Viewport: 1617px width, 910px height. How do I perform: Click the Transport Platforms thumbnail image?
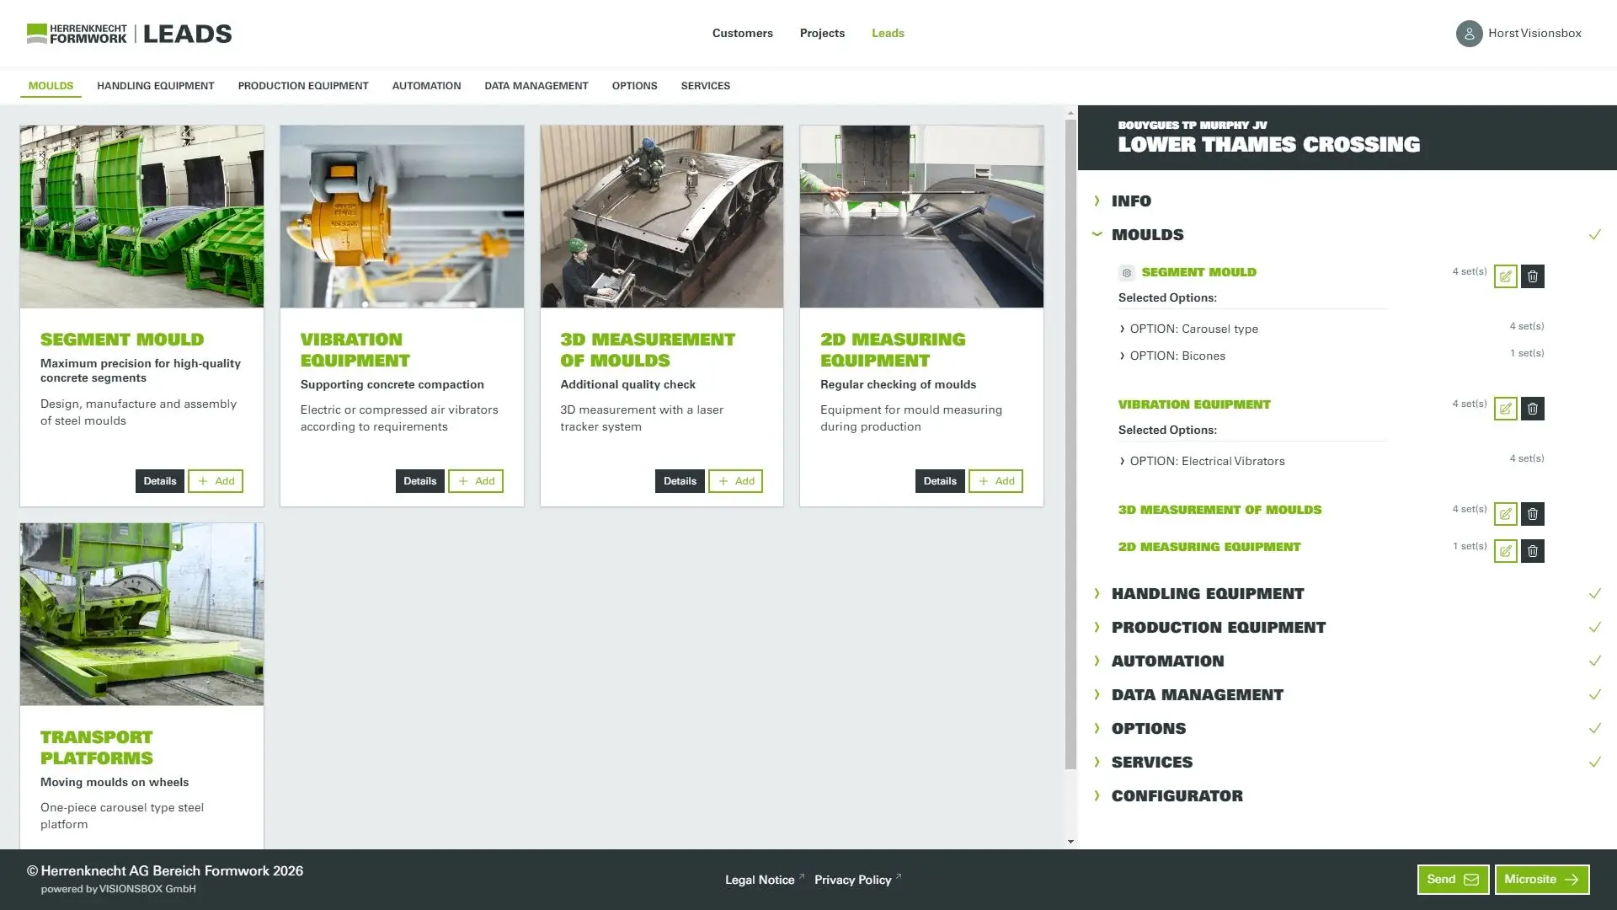tap(141, 613)
